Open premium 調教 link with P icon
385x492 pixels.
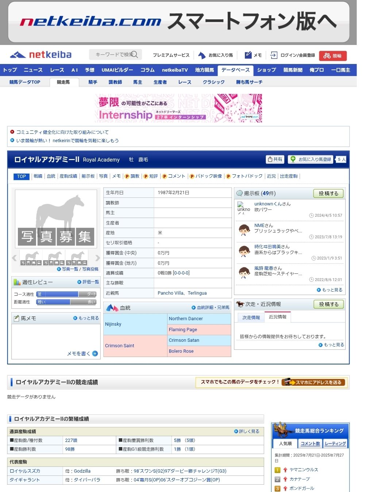(x=132, y=176)
